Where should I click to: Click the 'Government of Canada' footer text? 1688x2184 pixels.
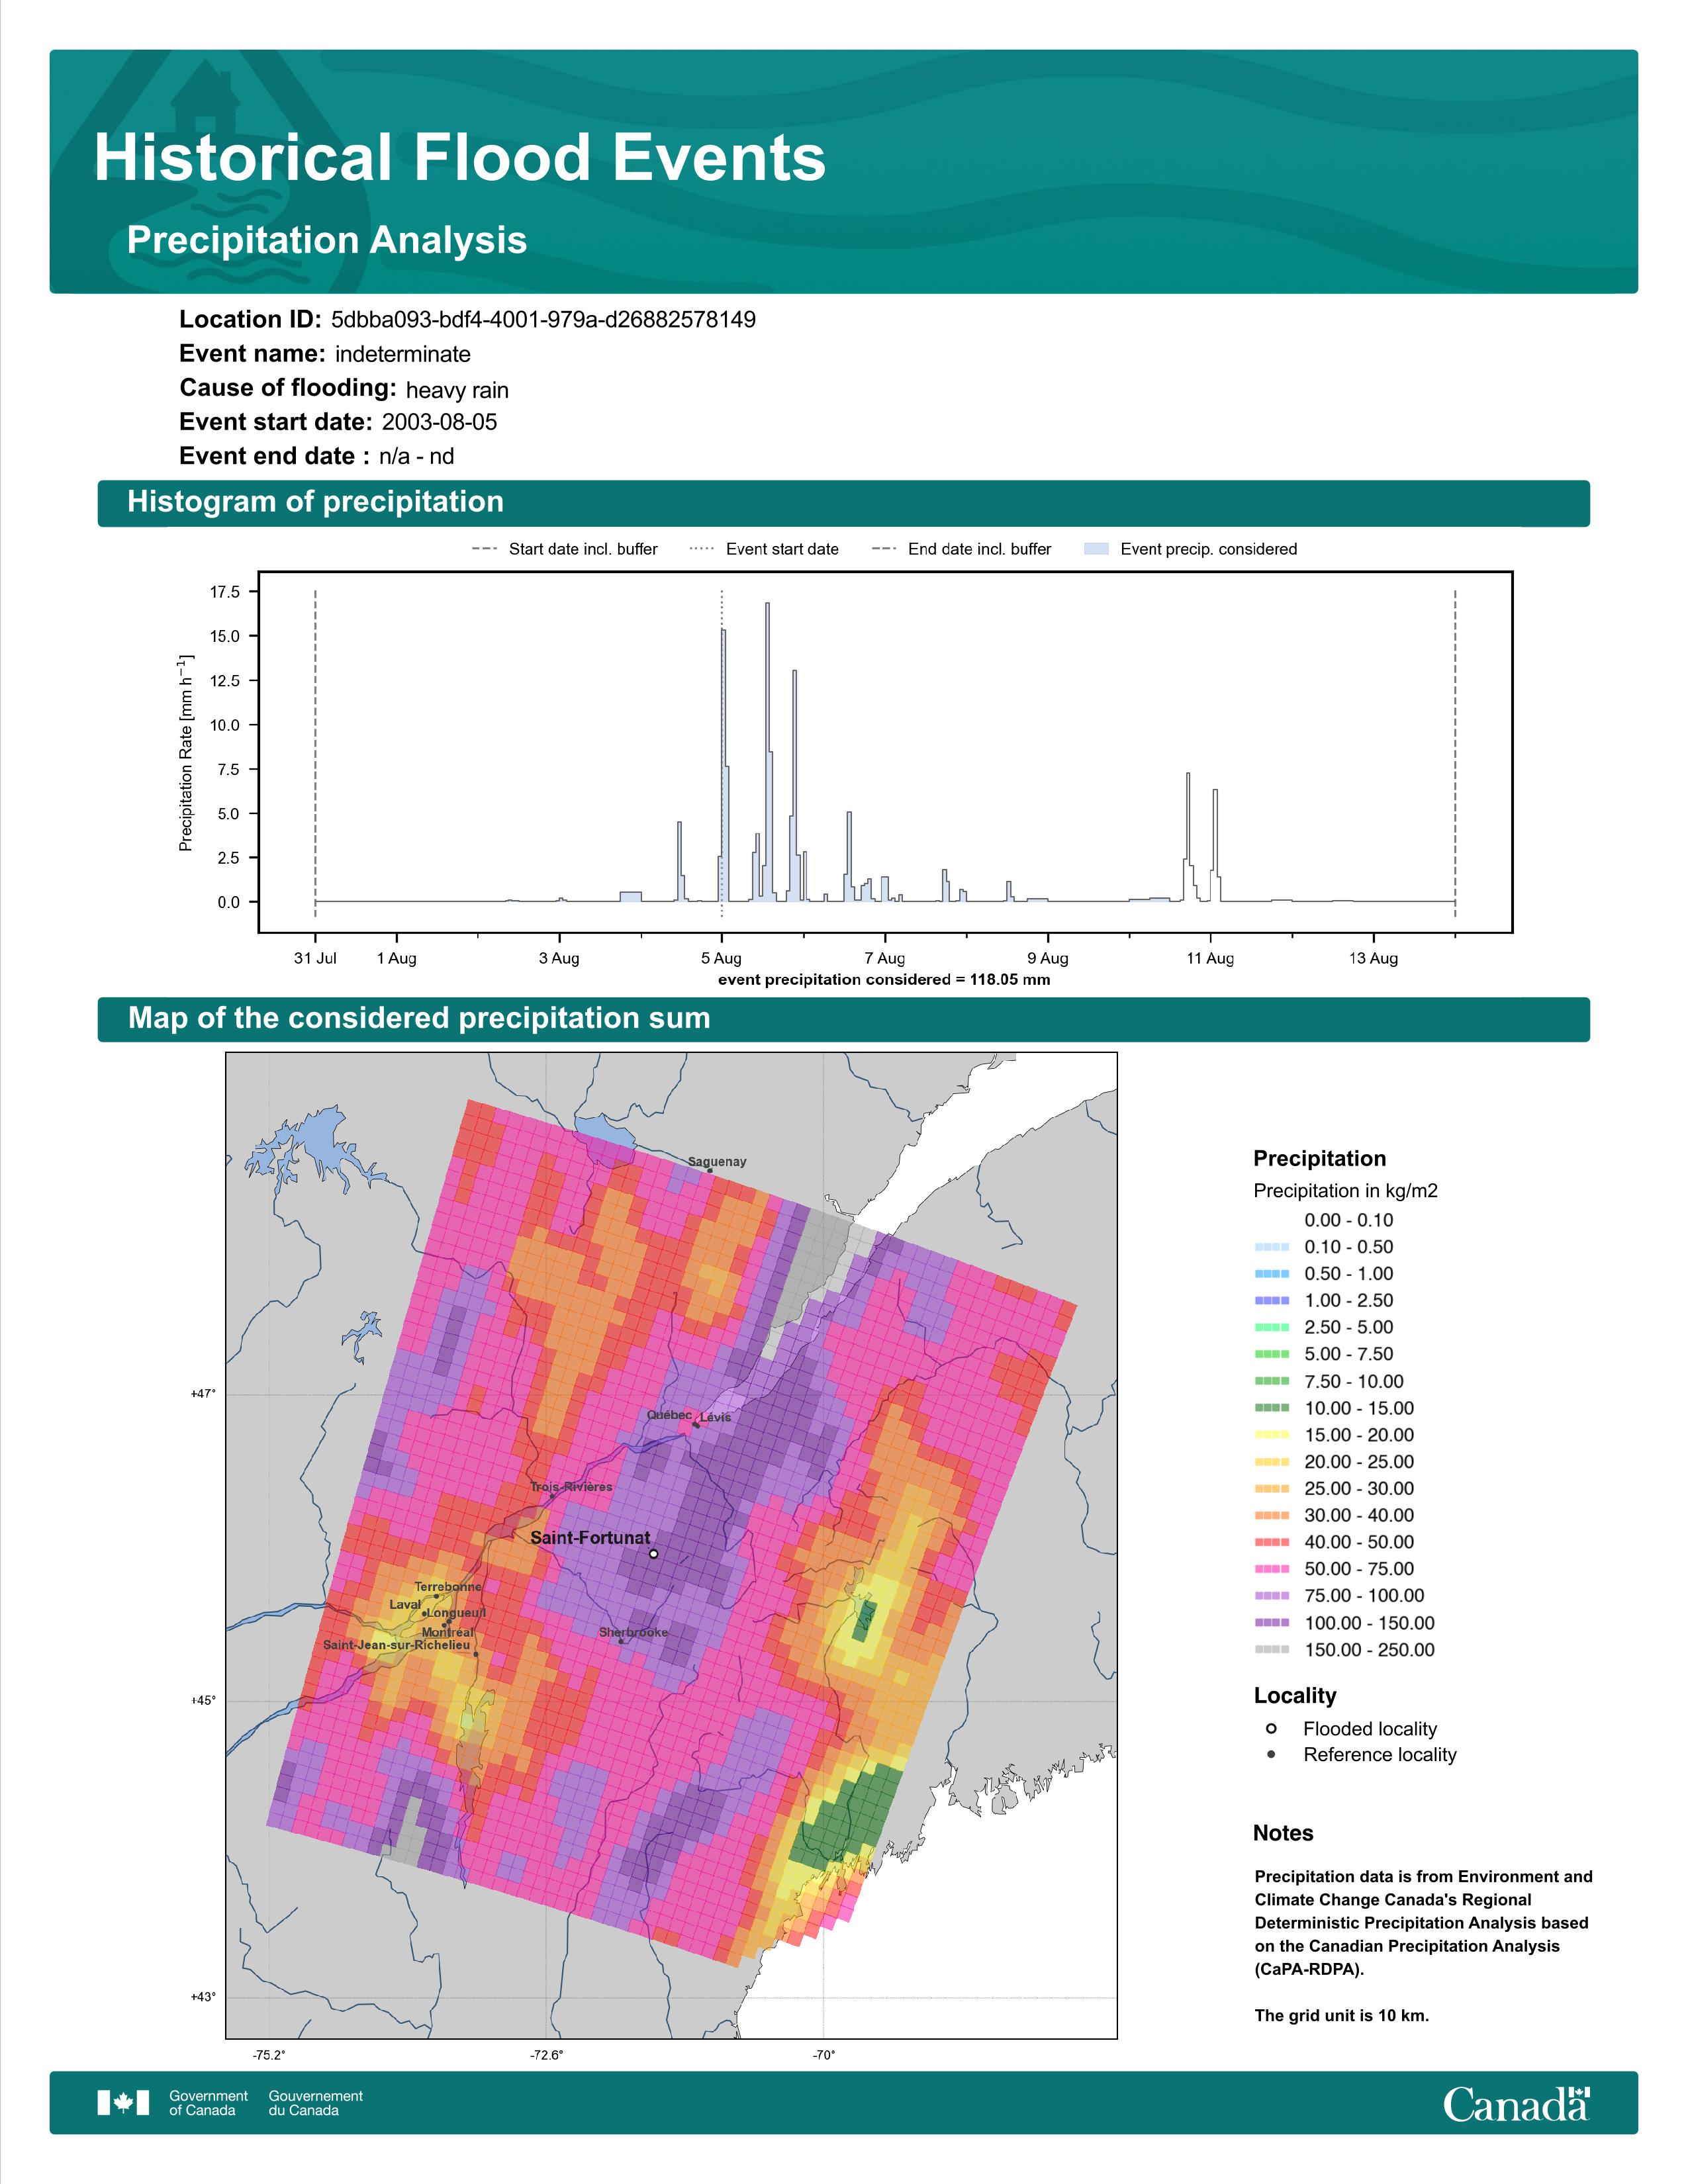coord(209,2103)
